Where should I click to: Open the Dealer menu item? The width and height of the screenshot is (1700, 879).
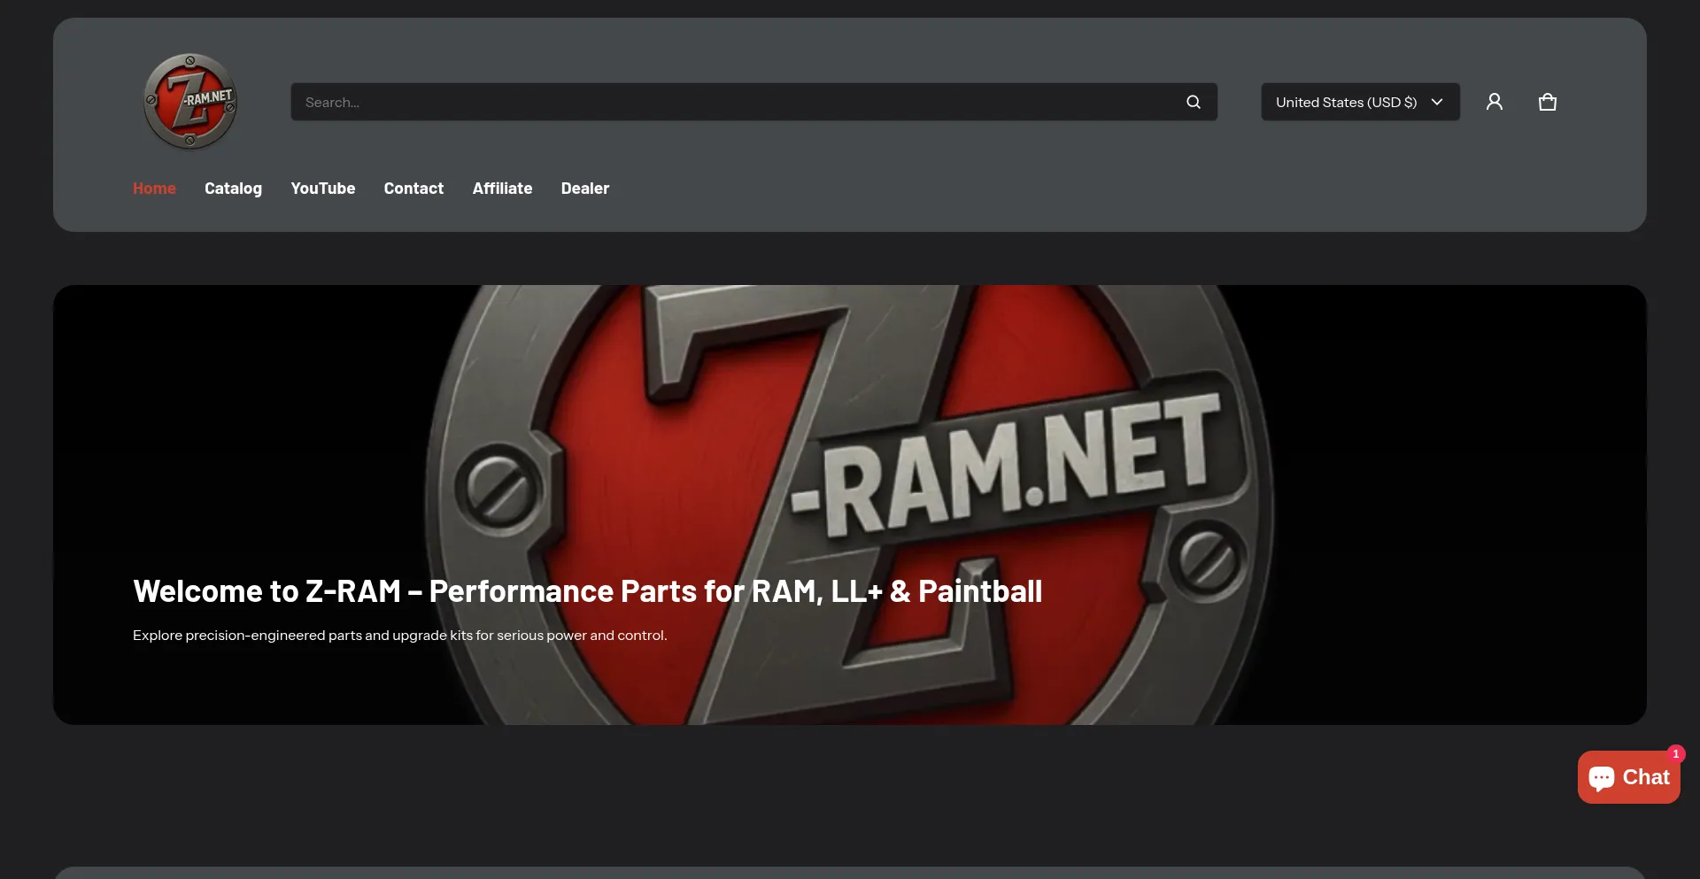(x=585, y=189)
